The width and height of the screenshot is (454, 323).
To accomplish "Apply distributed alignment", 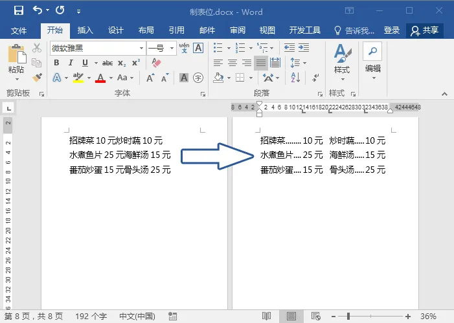I will tap(275, 63).
